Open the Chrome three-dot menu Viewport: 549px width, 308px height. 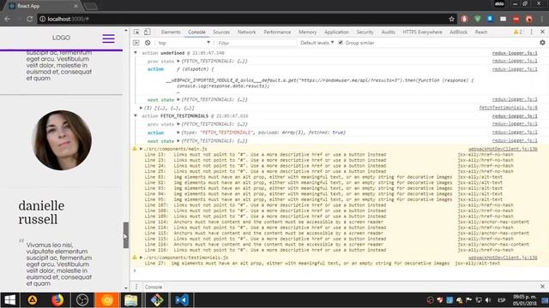coord(542,19)
